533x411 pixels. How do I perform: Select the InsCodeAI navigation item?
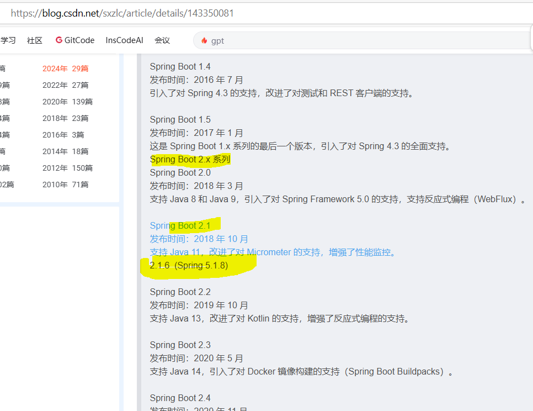pos(124,40)
